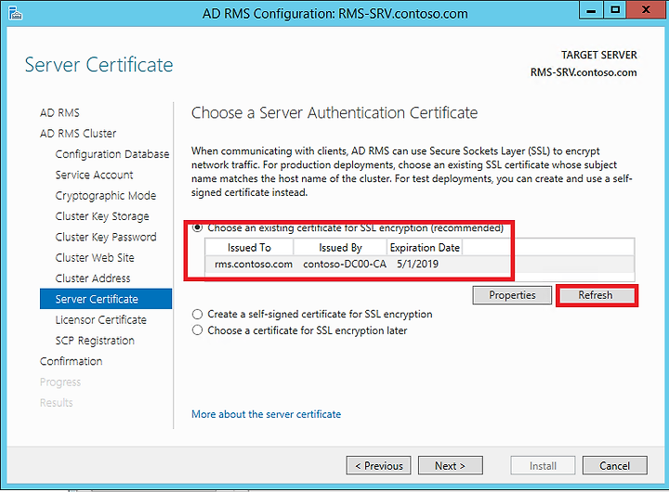Click the Previous button
The image size is (669, 492).
coord(379,466)
